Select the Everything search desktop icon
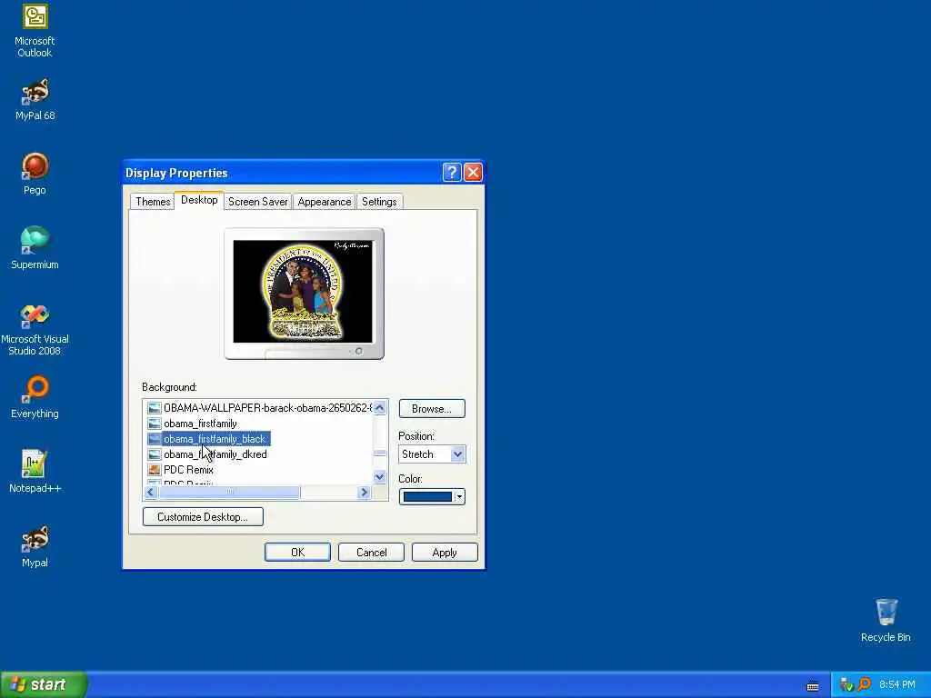Viewport: 931px width, 698px height. coord(35,397)
